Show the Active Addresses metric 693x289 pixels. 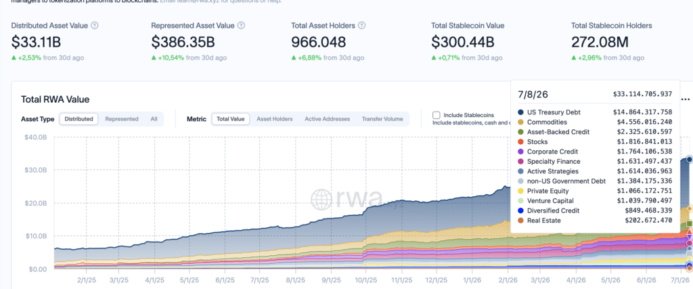click(327, 119)
